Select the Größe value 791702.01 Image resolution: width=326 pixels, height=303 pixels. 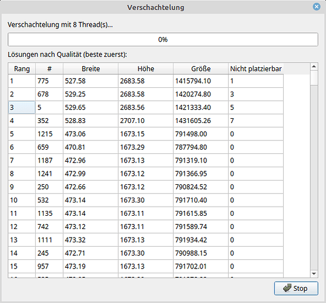pos(201,267)
